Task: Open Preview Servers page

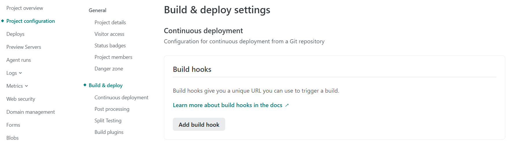Action: pyautogui.click(x=24, y=47)
